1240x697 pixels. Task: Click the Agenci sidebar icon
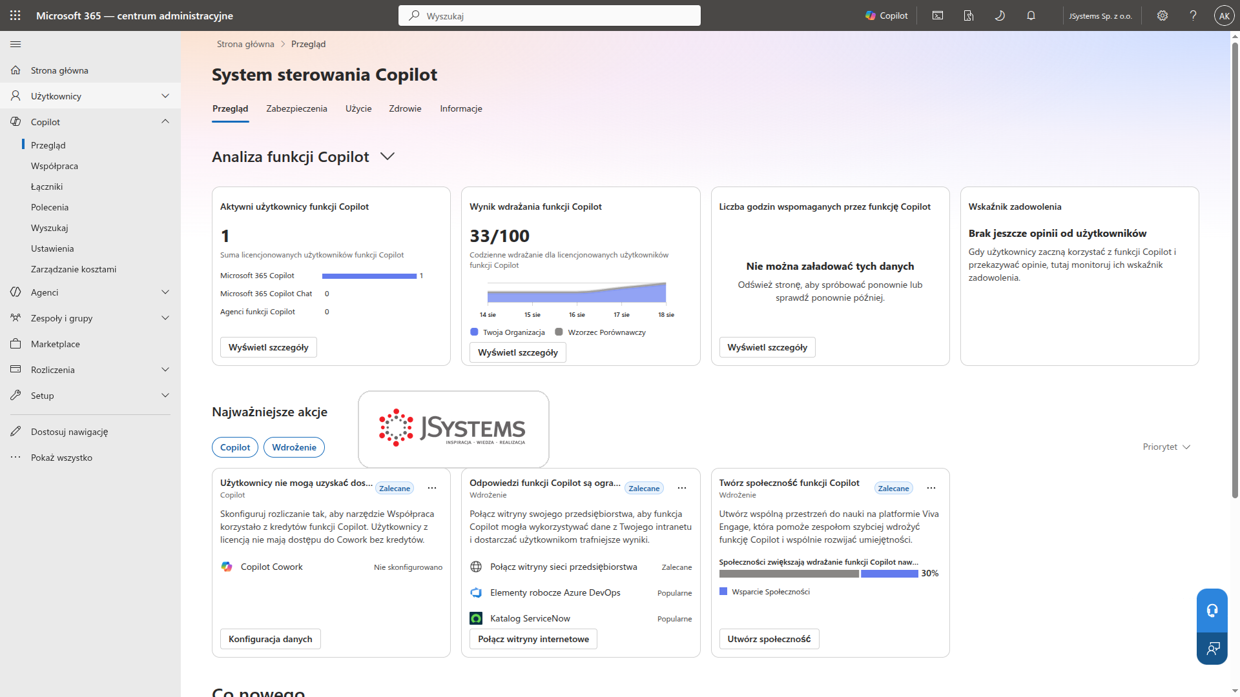click(x=15, y=292)
